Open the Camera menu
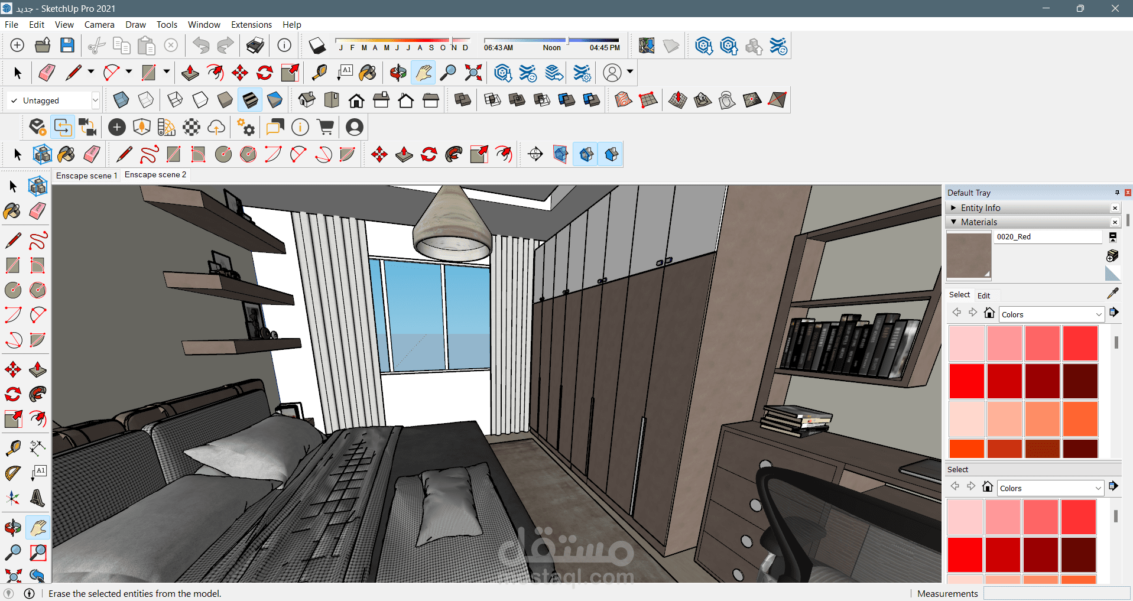 99,25
